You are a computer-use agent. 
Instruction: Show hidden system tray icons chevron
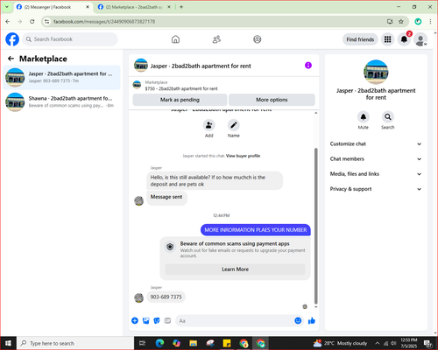[378, 343]
